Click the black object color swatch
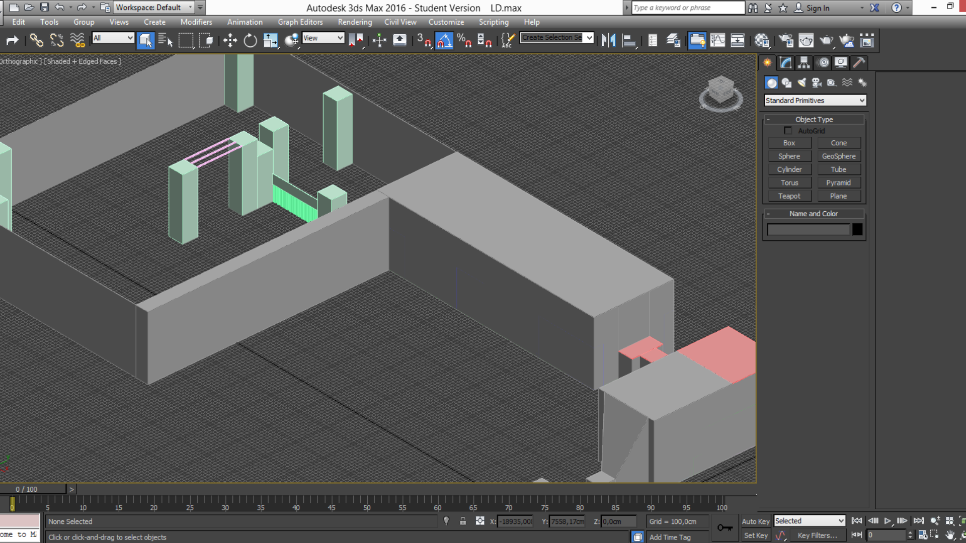Viewport: 966px width, 543px height. click(x=858, y=230)
